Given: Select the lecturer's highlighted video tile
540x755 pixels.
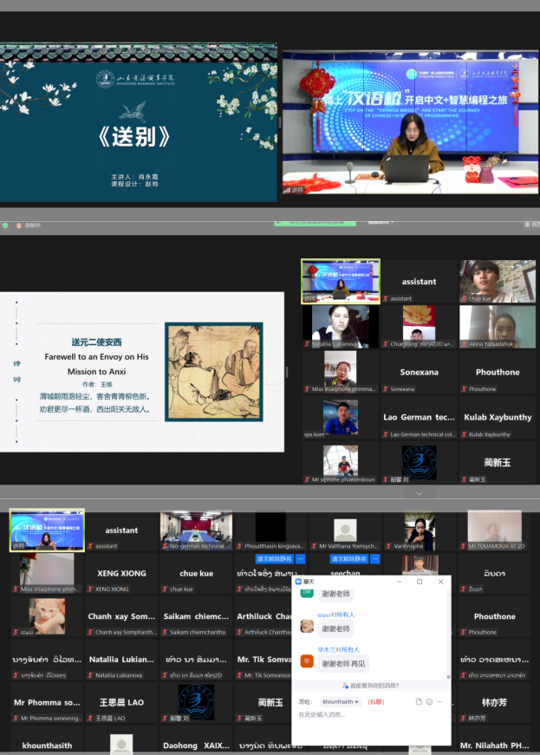Looking at the screenshot, I should click(341, 280).
